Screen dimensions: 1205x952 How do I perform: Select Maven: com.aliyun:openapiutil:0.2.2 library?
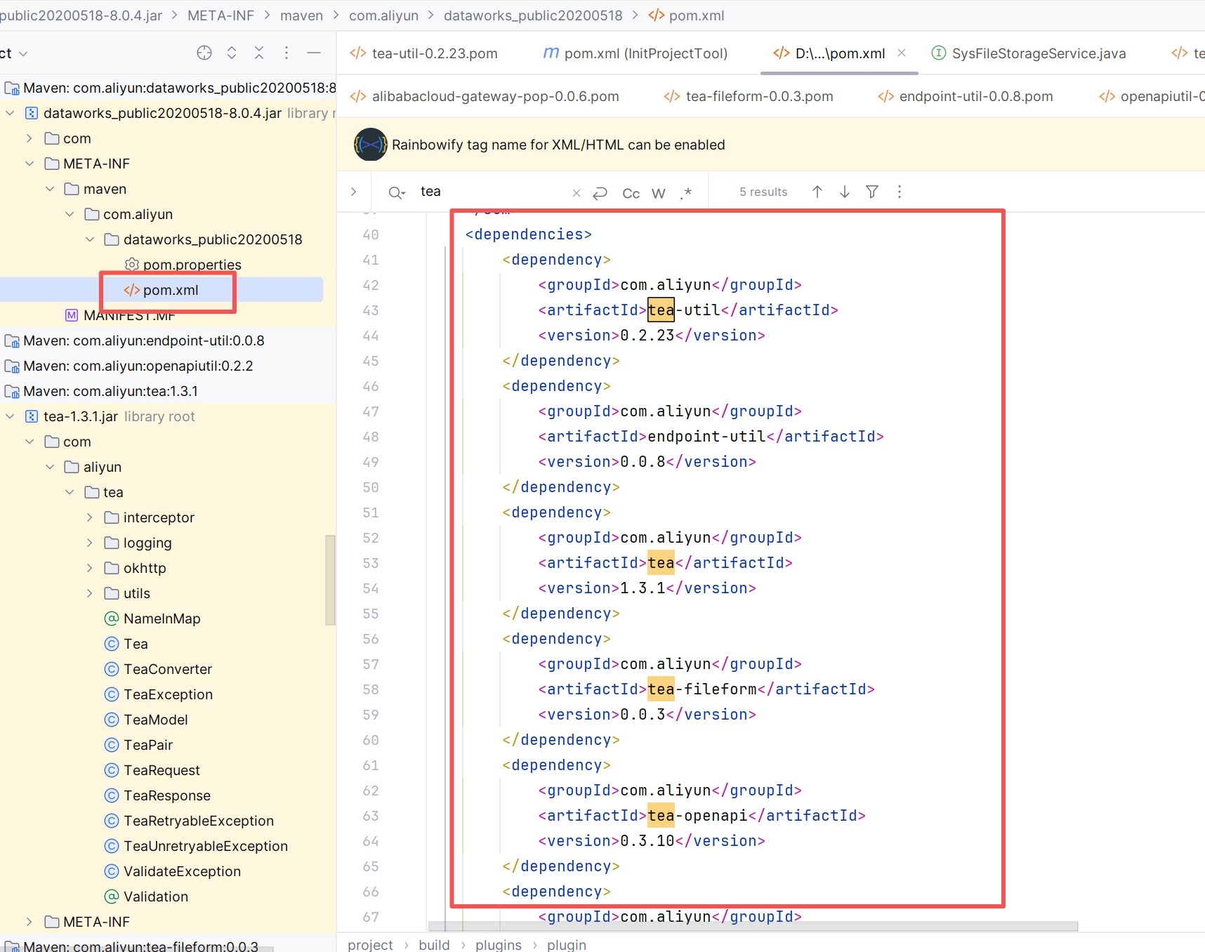click(129, 366)
